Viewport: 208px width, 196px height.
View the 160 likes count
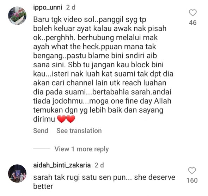coord(192,180)
